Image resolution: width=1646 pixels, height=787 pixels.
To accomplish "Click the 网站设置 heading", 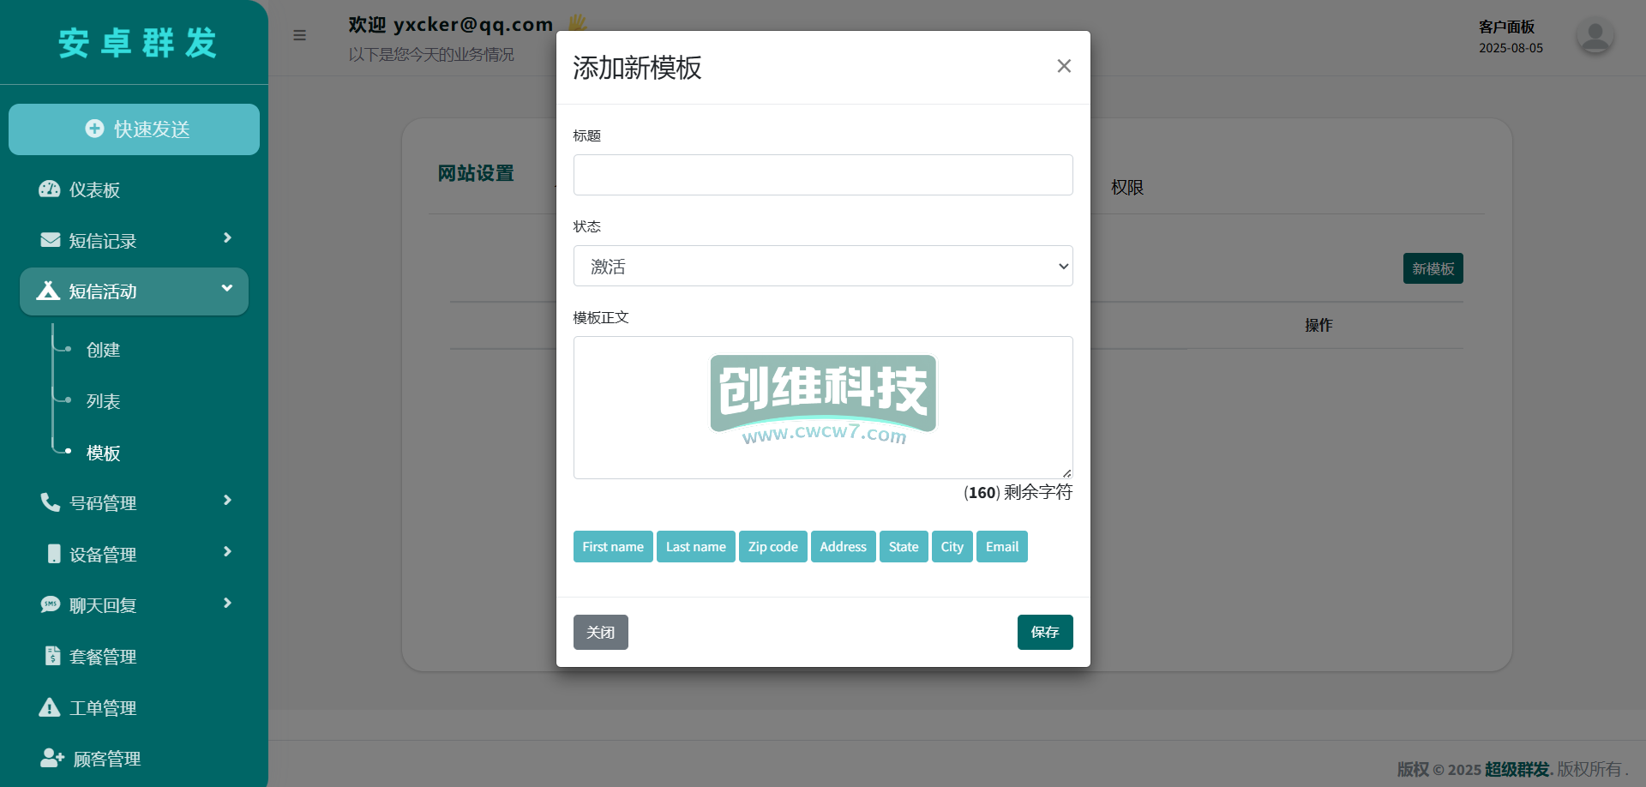I will 476,173.
